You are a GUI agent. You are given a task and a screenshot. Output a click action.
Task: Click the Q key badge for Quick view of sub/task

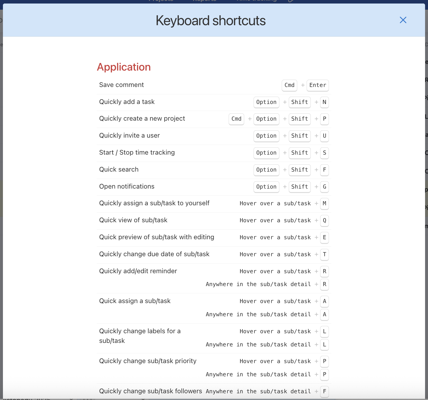click(324, 220)
